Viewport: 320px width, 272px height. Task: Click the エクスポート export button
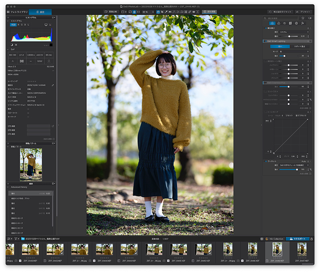click(x=298, y=239)
